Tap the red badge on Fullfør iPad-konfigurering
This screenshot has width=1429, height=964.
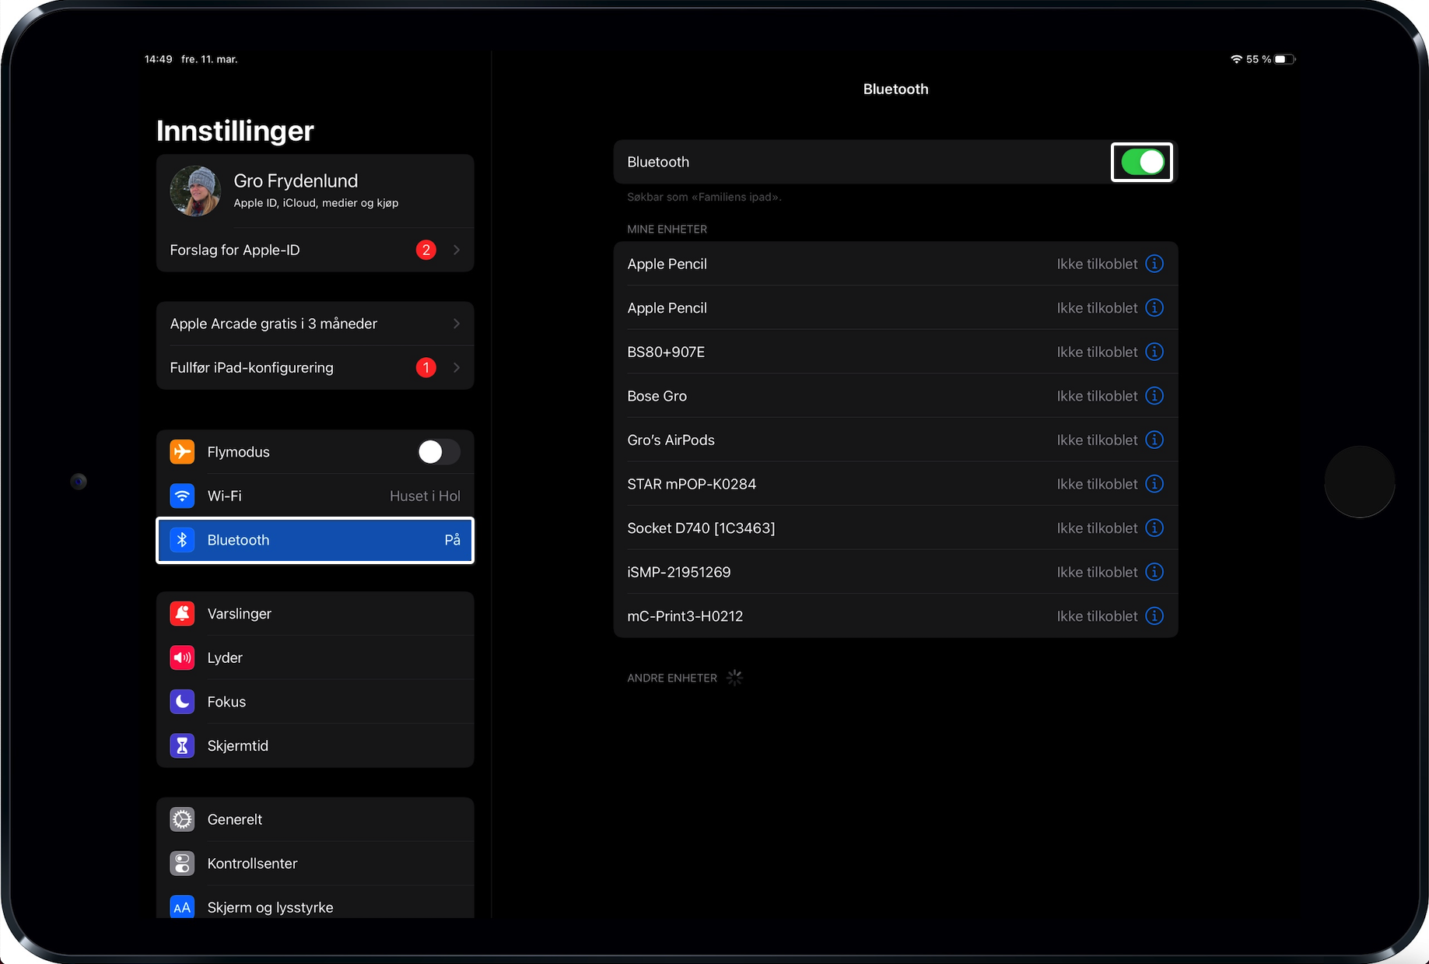(x=426, y=367)
